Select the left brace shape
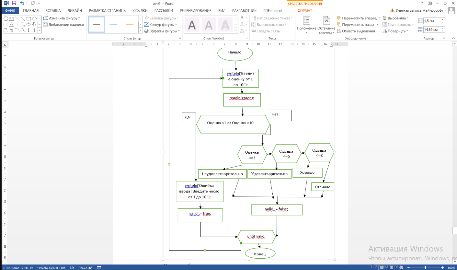The width and height of the screenshot is (457, 270). (x=29, y=30)
